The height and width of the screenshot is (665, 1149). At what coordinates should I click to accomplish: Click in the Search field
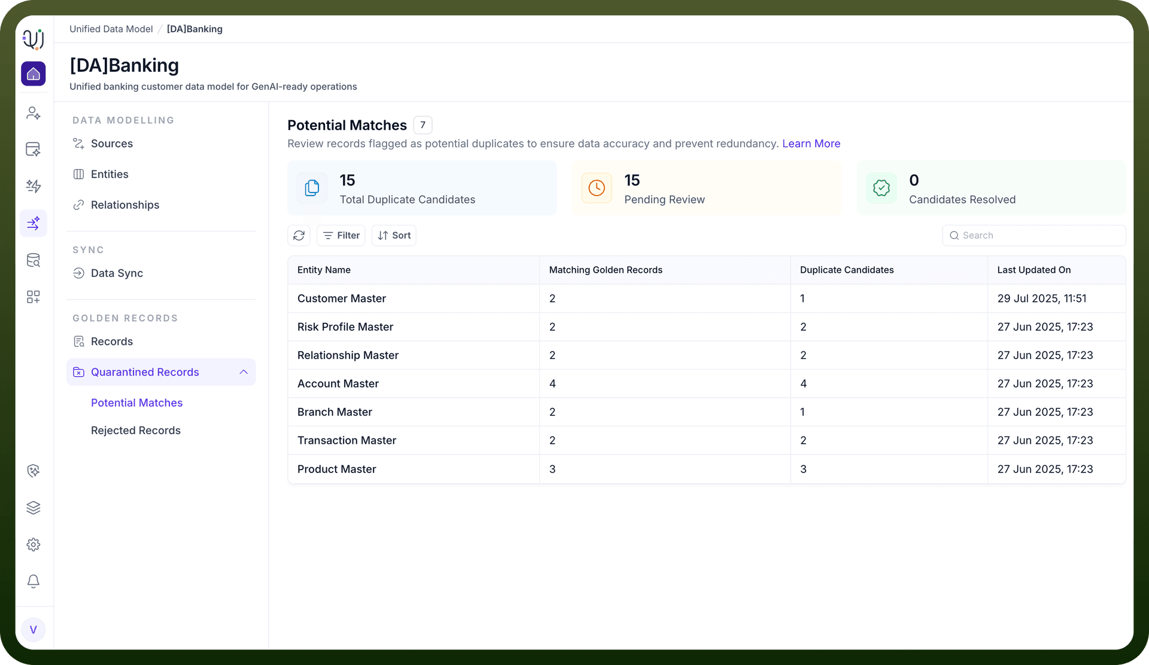click(x=1034, y=236)
